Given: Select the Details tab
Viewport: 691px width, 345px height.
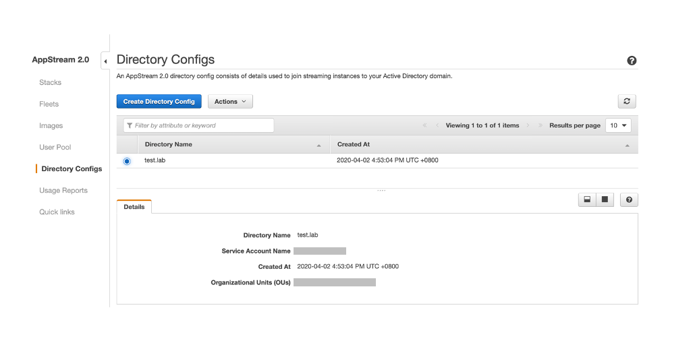Looking at the screenshot, I should (134, 207).
